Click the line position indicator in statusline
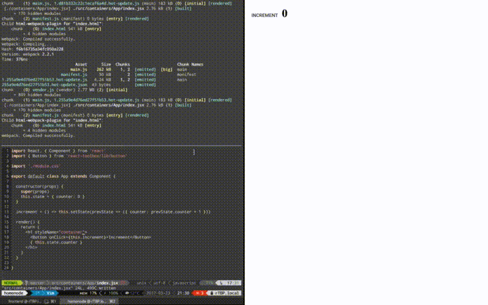This screenshot has height=305, width=488. (x=229, y=283)
